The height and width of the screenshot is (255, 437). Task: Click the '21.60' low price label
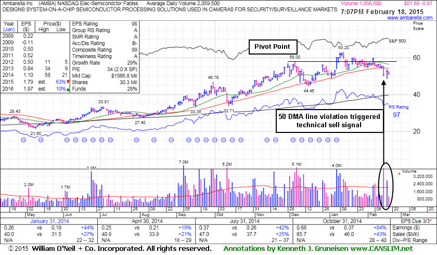36,134
